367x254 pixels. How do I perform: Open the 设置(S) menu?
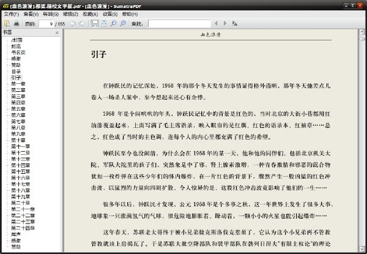pos(110,14)
